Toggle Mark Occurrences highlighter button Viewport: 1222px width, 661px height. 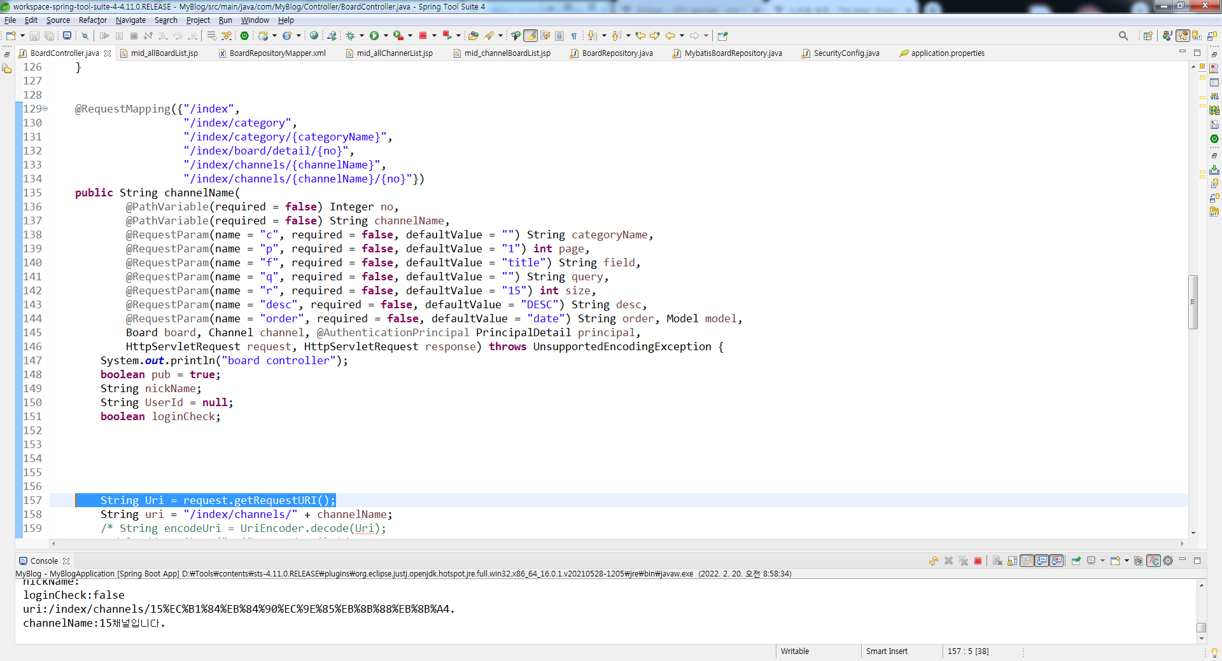530,36
